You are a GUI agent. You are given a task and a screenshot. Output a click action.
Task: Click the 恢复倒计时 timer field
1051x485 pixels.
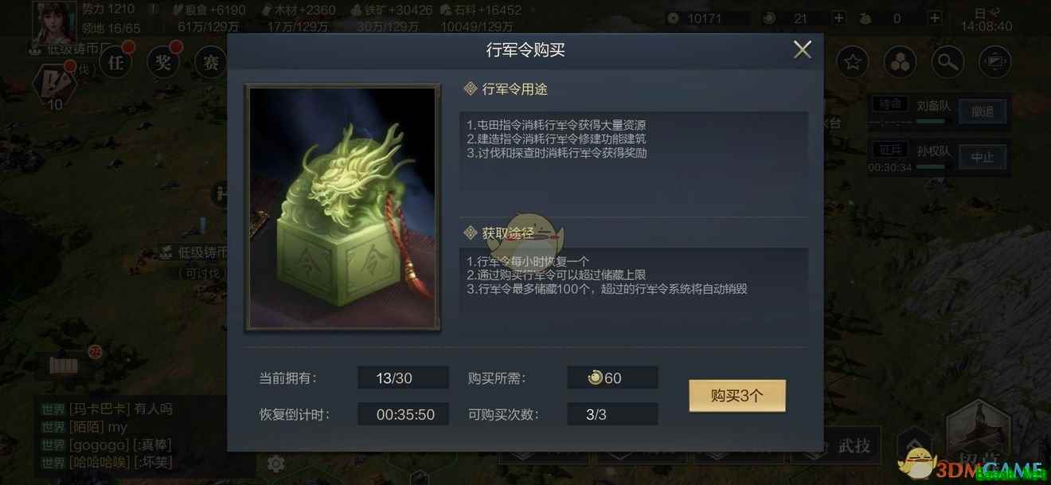pos(405,414)
